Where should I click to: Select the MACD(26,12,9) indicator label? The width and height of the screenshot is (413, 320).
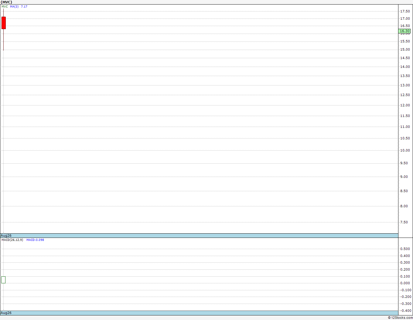click(12, 240)
